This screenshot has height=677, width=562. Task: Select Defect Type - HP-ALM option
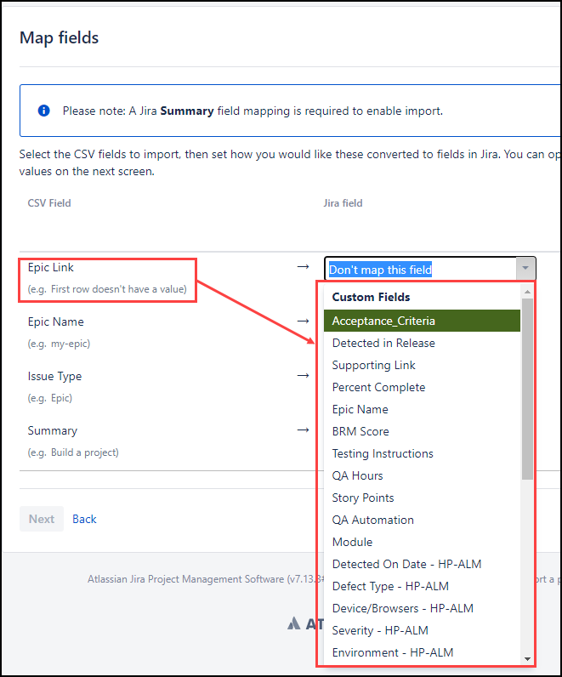click(x=422, y=586)
